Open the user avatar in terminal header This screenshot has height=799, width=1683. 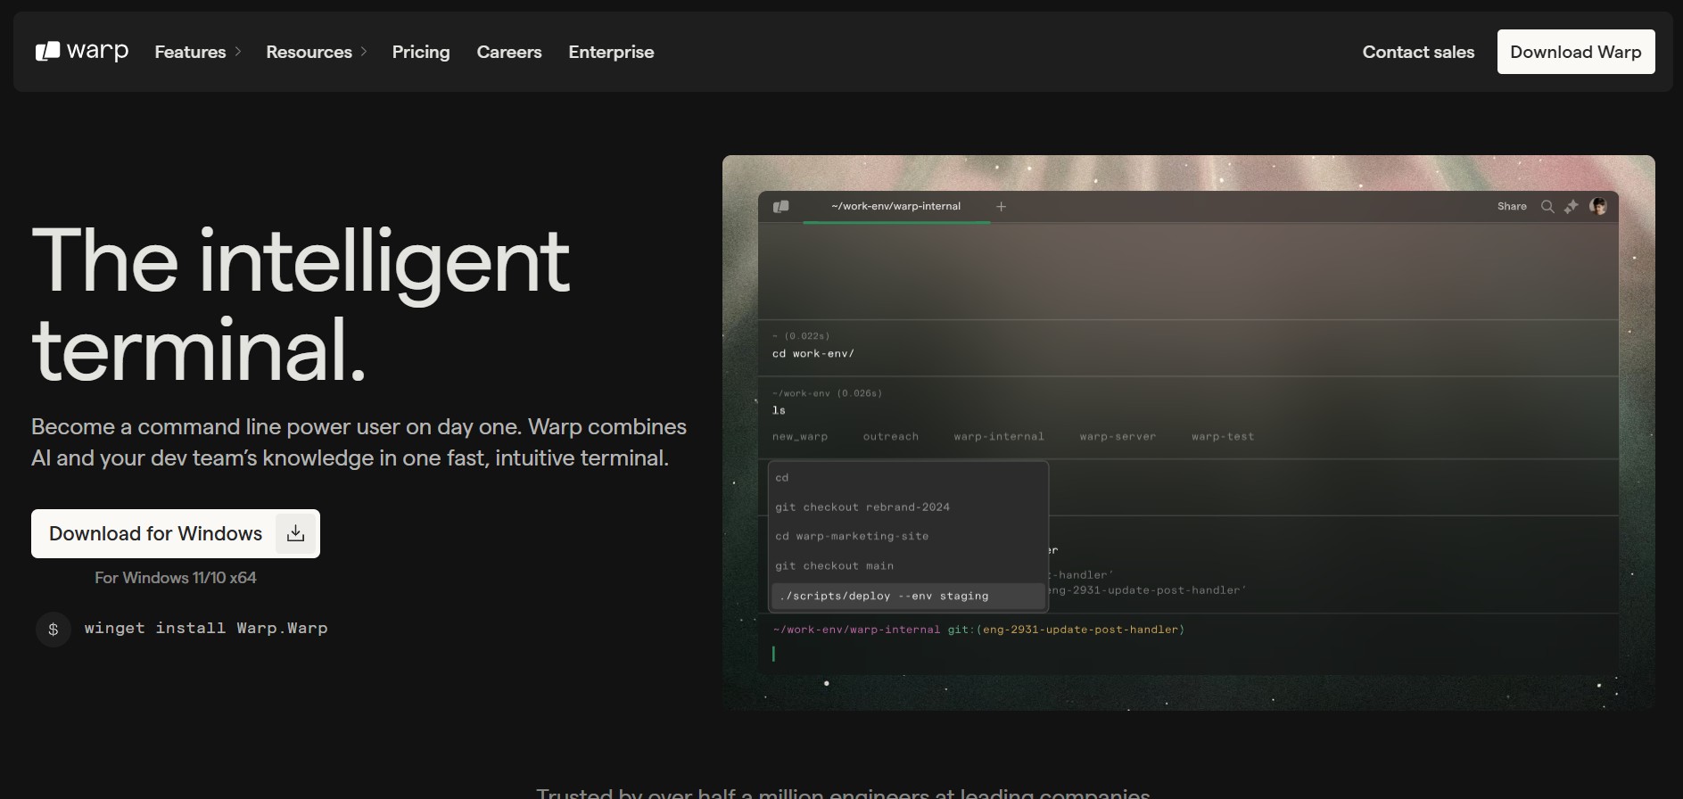coord(1598,206)
